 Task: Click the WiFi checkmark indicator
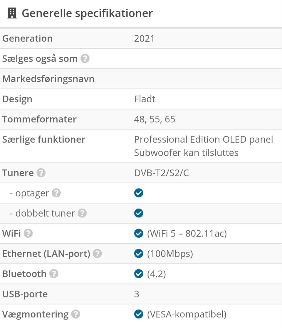139,233
